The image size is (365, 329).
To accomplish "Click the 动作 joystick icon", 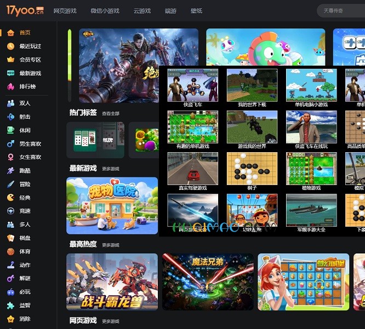I will point(10,265).
